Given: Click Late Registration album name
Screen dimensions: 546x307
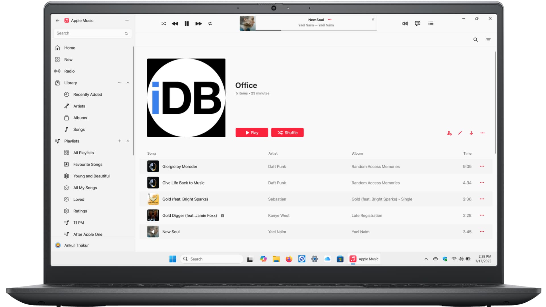Looking at the screenshot, I should point(367,215).
